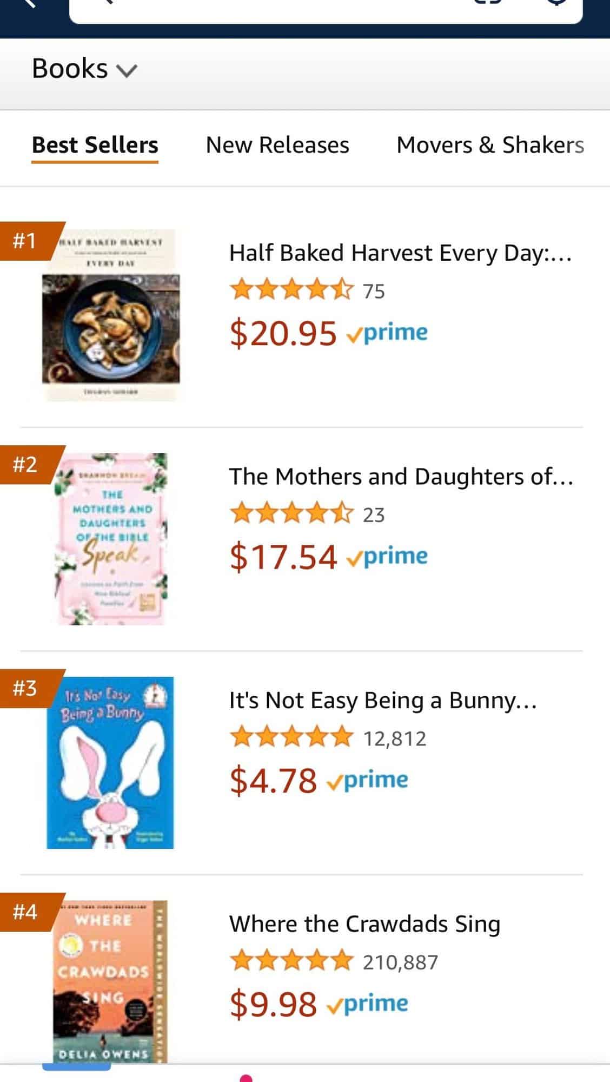Click the Where the Crawdads Sing title

(364, 923)
